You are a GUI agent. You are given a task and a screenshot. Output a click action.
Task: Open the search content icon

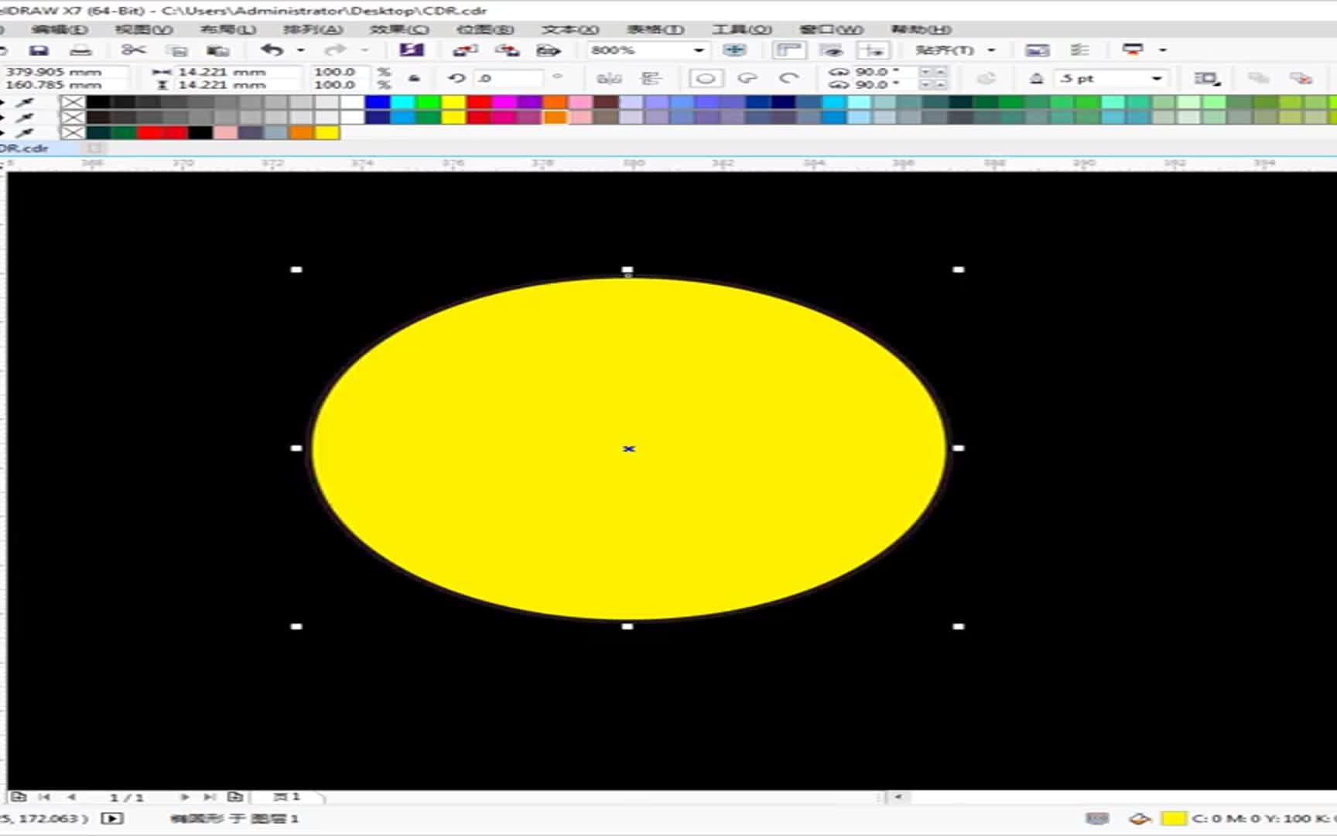[412, 50]
